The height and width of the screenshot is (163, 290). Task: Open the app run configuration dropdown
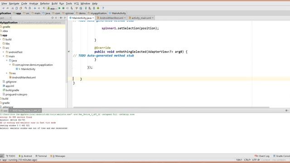point(52,8)
